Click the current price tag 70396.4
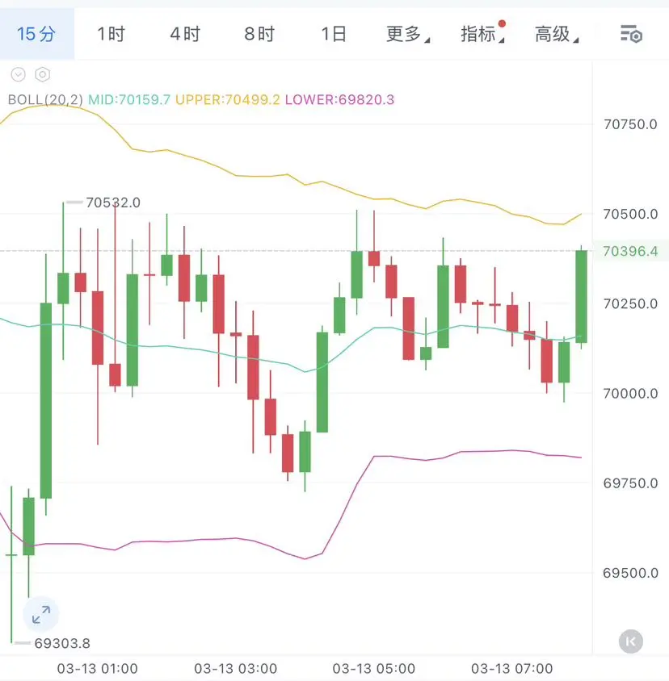The height and width of the screenshot is (681, 669). click(630, 252)
